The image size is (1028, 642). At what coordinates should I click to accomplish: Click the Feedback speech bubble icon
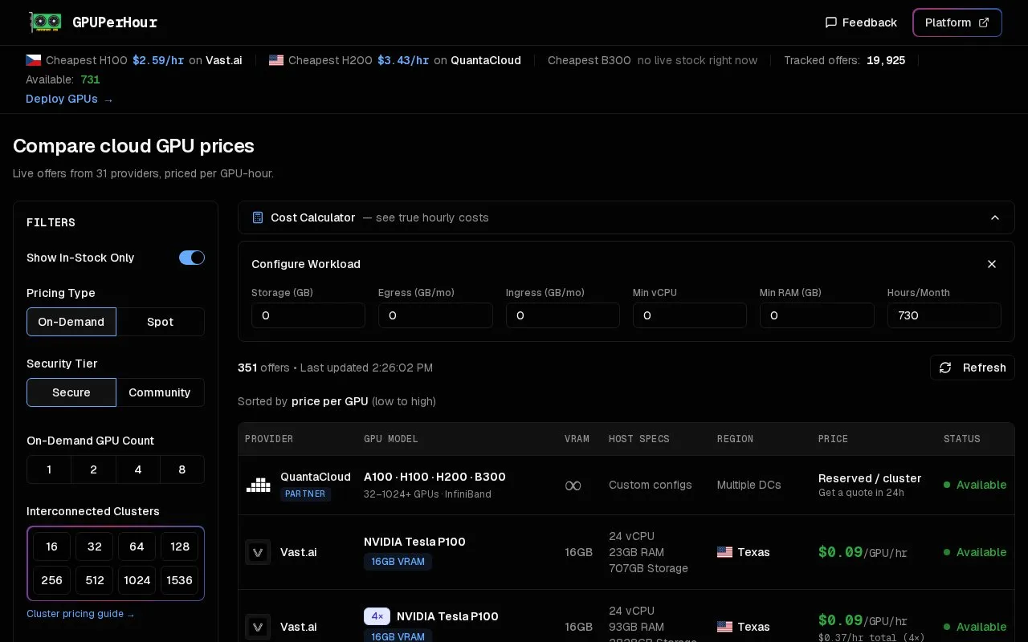[831, 22]
